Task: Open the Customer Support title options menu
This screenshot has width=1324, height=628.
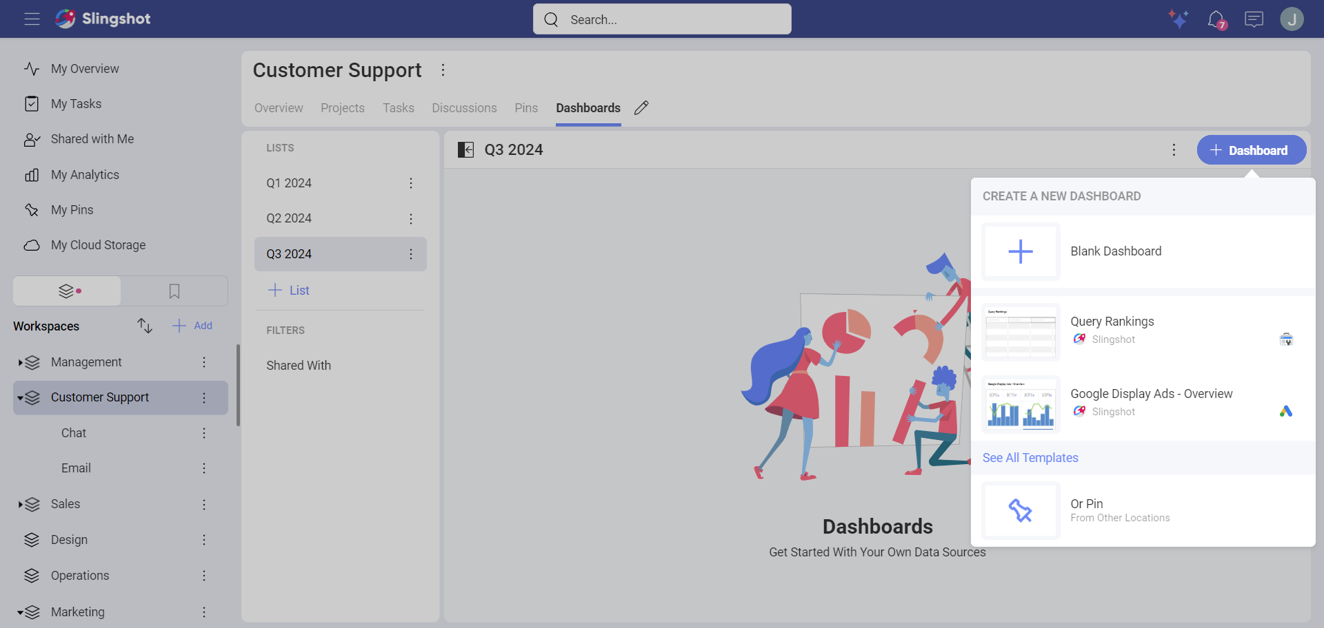Action: pos(443,70)
